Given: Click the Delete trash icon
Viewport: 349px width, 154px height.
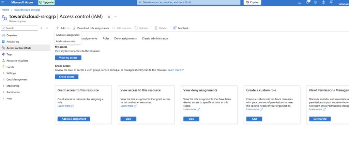Looking at the screenshot, I should [x=156, y=28].
